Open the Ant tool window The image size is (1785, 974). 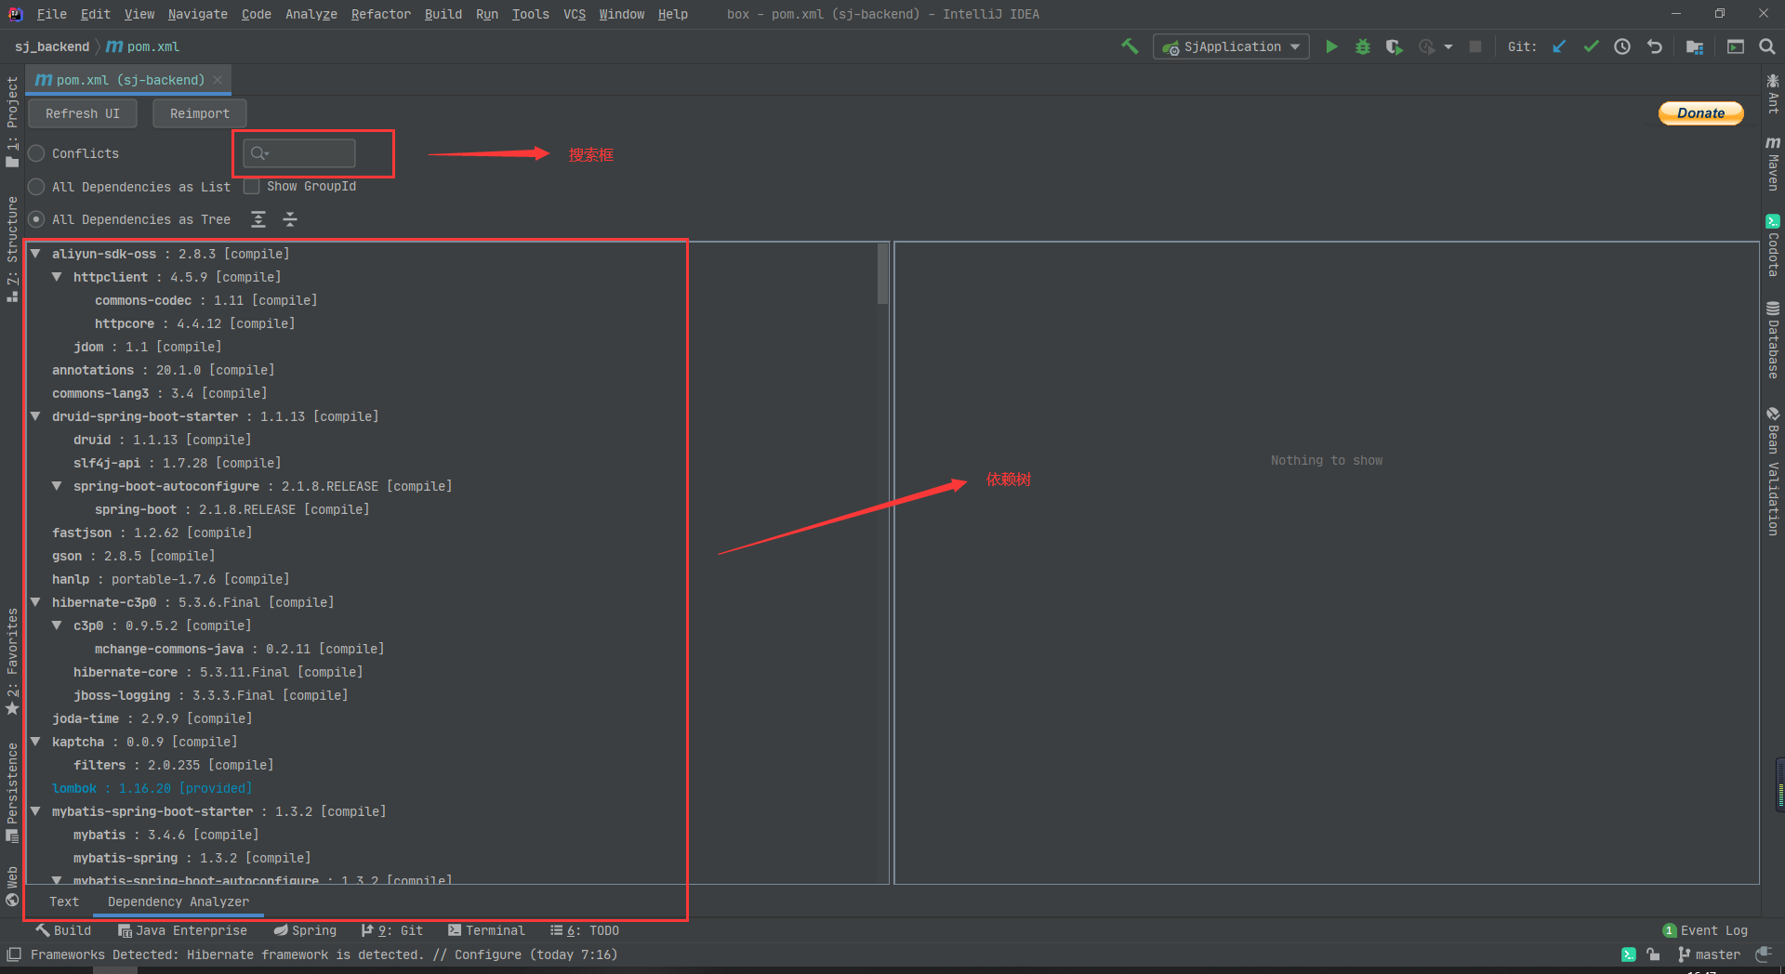[x=1773, y=93]
